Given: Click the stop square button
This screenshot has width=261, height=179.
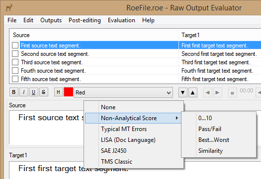Looking at the screenshot, I should [232, 93].
